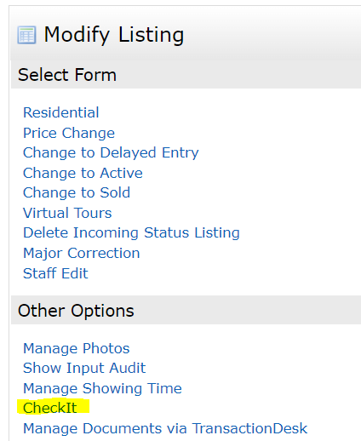Screen dimensions: 361x441
Task: Select the Price Change form
Action: click(x=69, y=133)
